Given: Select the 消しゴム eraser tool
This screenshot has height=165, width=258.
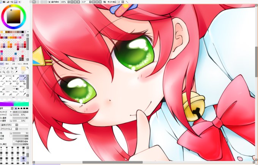Looking at the screenshot, I should [x=9, y=82].
